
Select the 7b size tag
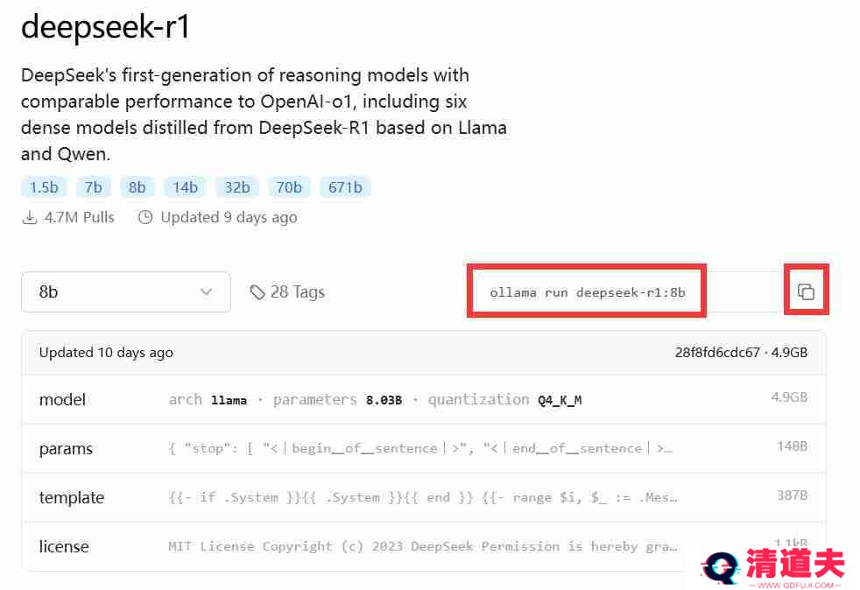coord(93,187)
